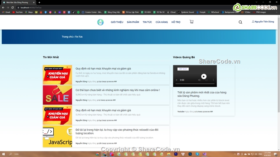Screen dimensions: 280x157
Task: Open the Facebook bookmark icon
Action: click(45, 12)
